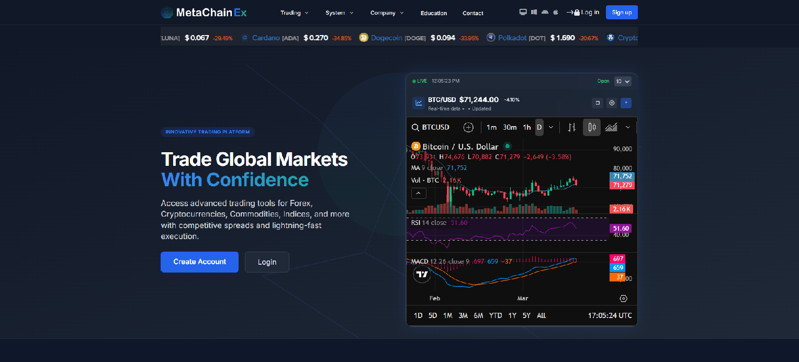Click the compare/add symbol plus circle
The height and width of the screenshot is (362, 799).
(x=468, y=127)
